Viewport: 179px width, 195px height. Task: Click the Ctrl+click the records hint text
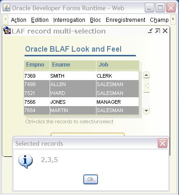69,121
